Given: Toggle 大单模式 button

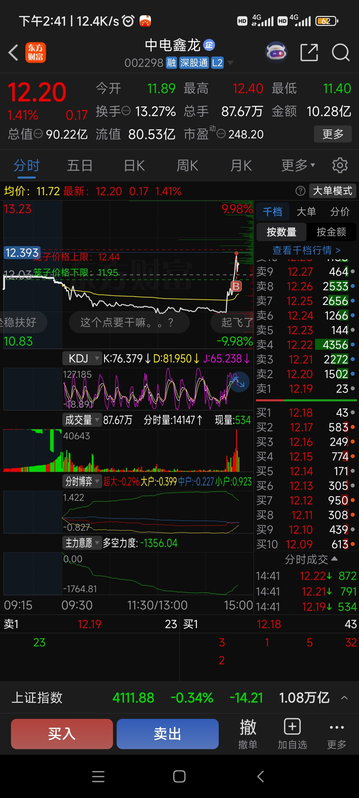Looking at the screenshot, I should pyautogui.click(x=333, y=191).
